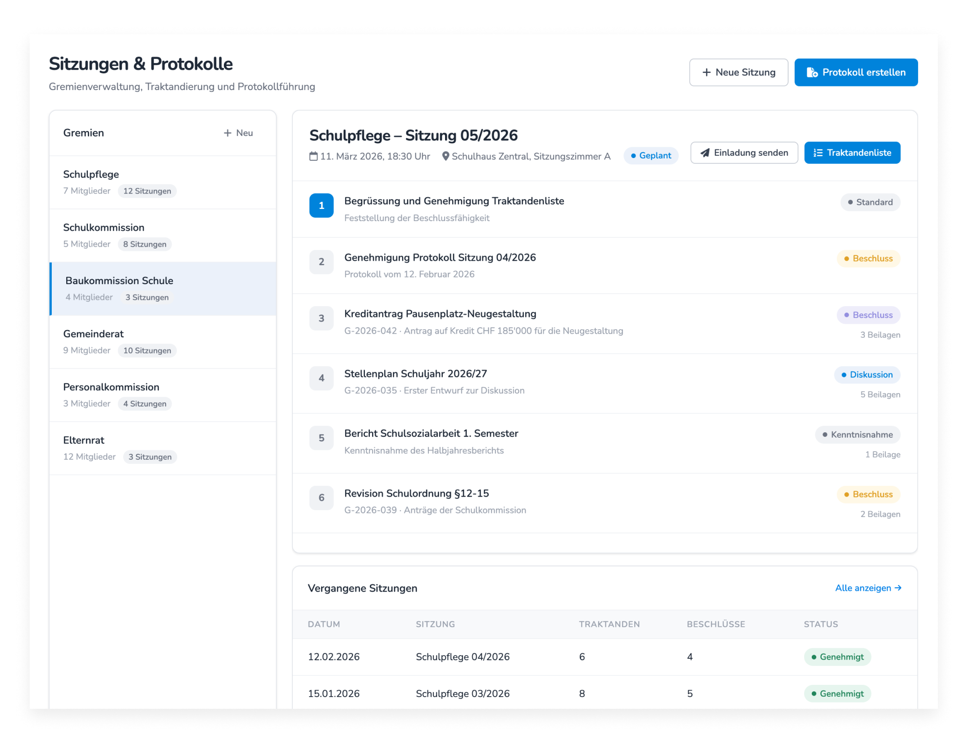Click the location pin icon beside Schulhaus Zentral
This screenshot has height=743, width=973.
[x=446, y=156]
